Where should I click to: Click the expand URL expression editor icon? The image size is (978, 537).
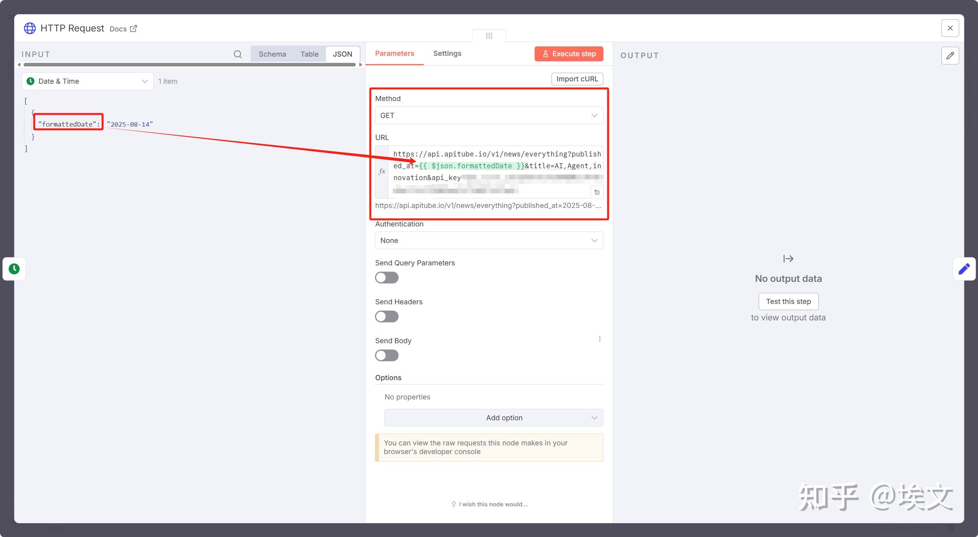[597, 192]
